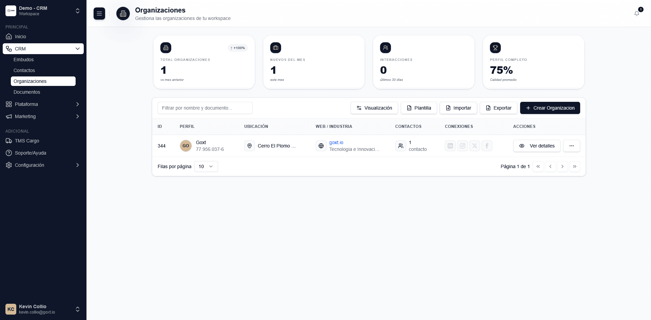Open the workspace switcher chevrons

pyautogui.click(x=78, y=11)
